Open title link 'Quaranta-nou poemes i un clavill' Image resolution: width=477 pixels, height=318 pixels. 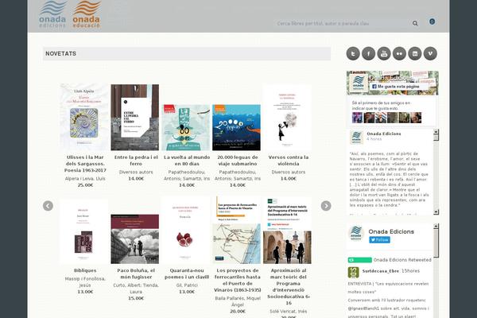click(187, 273)
